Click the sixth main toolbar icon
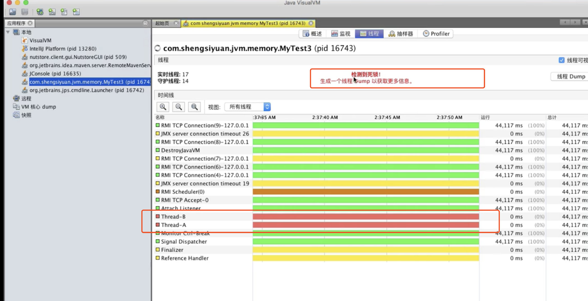The width and height of the screenshot is (588, 301). coord(76,12)
